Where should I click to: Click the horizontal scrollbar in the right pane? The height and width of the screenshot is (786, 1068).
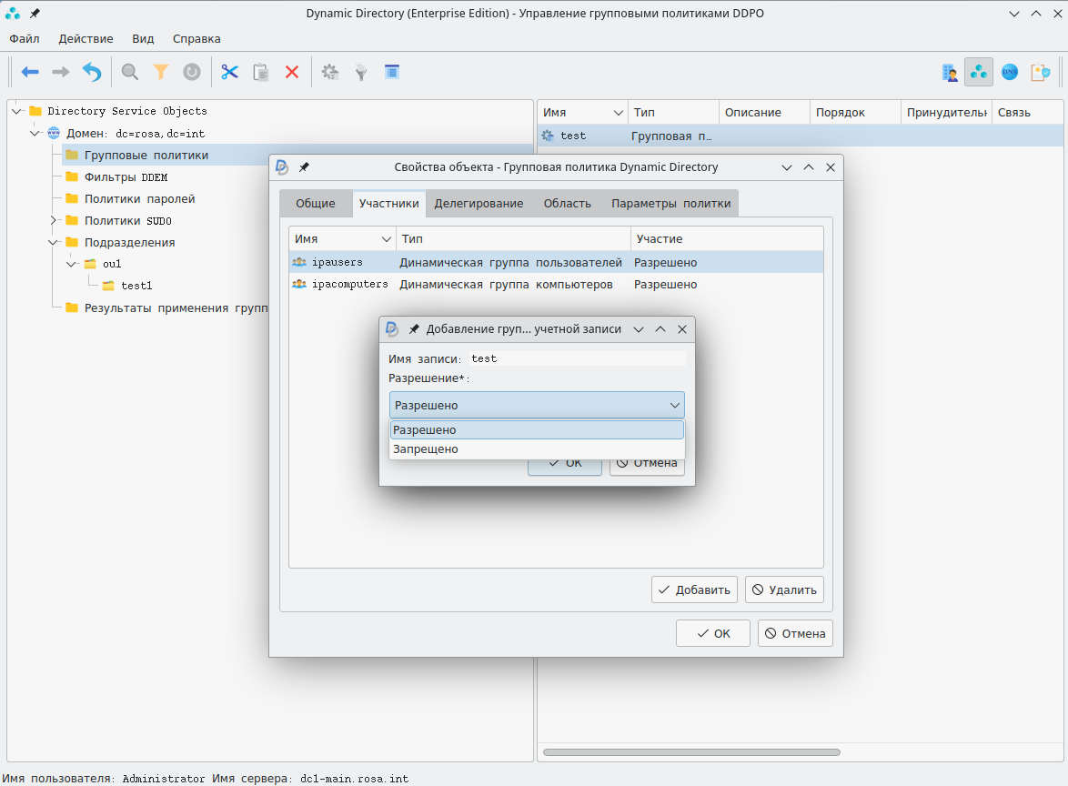(691, 752)
